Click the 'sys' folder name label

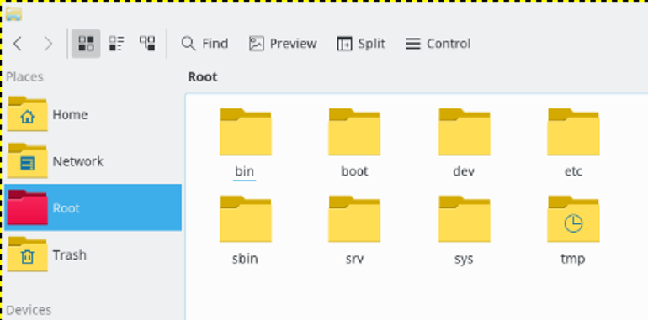coord(464,260)
